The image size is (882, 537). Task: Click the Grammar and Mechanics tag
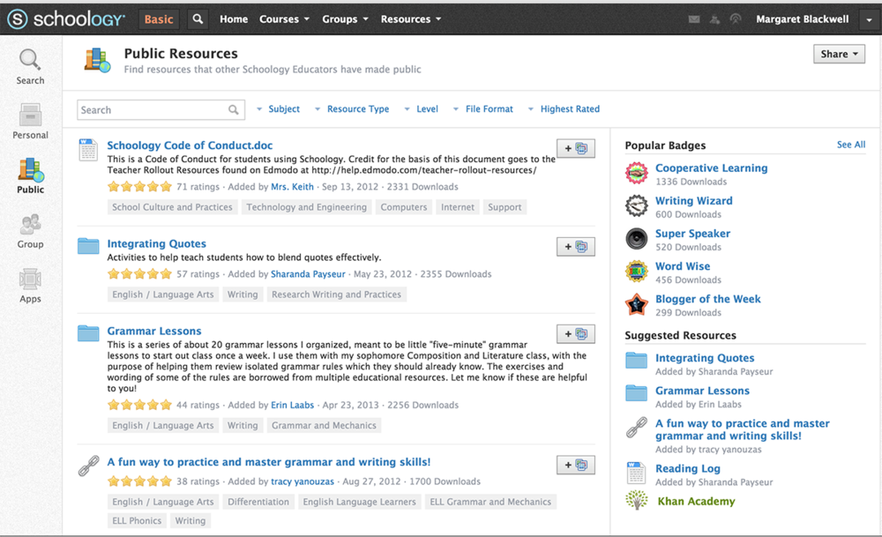[324, 425]
